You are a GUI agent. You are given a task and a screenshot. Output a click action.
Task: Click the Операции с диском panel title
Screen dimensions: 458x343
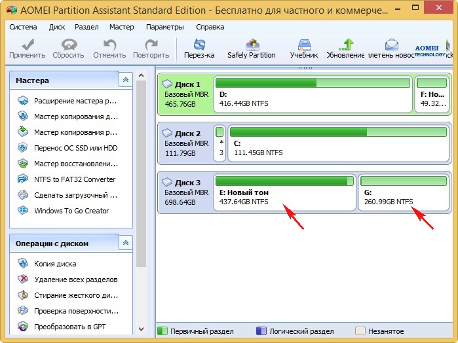pyautogui.click(x=52, y=244)
